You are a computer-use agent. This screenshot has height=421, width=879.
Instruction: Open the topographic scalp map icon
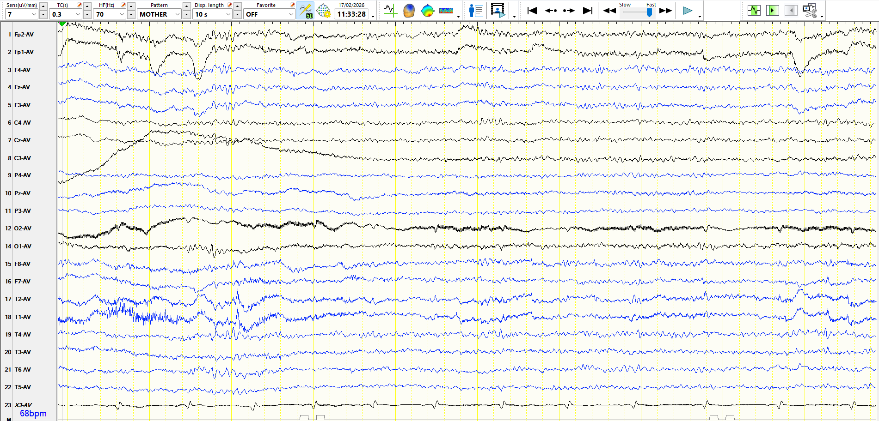point(428,10)
